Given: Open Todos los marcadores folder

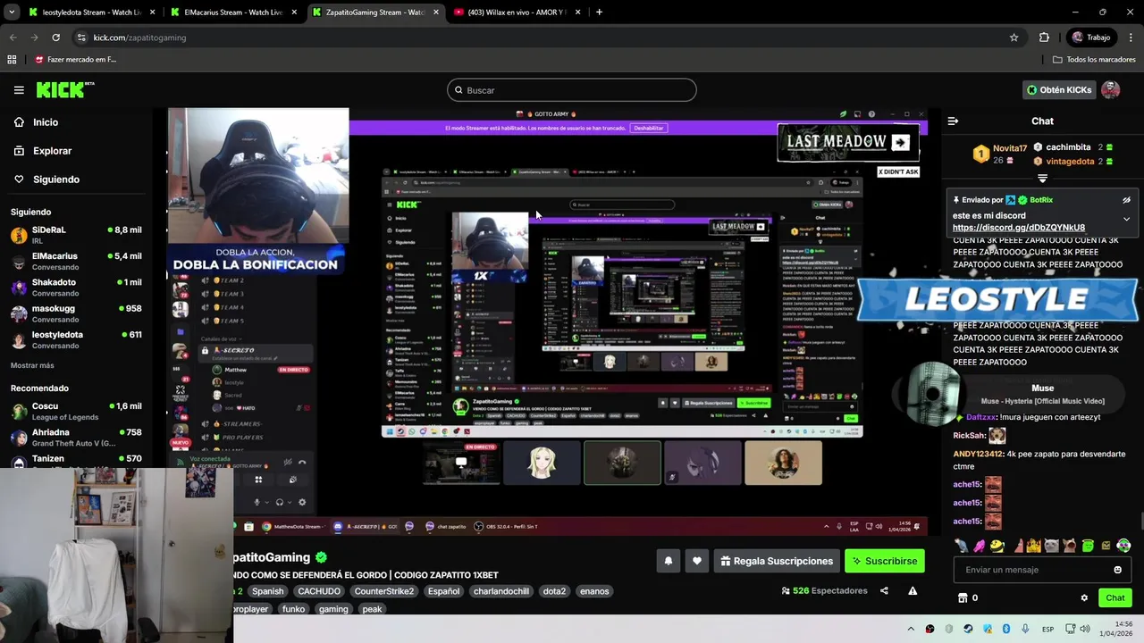Looking at the screenshot, I should click(1094, 60).
